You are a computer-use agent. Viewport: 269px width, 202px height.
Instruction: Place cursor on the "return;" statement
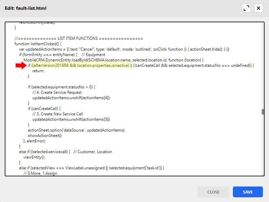(38, 71)
